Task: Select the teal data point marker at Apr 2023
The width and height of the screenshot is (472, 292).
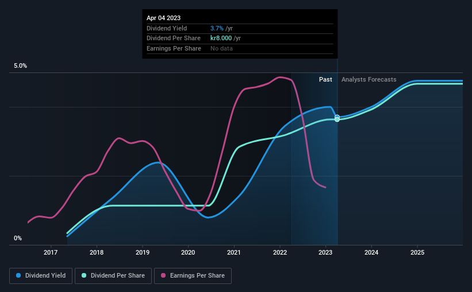Action: coord(337,120)
